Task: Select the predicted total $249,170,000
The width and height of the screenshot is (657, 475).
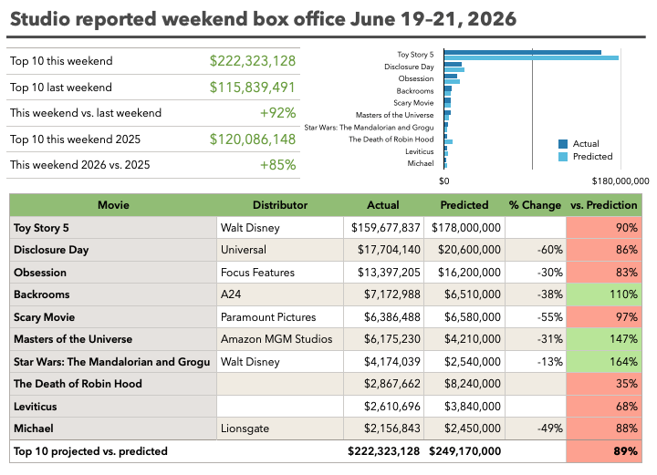Action: click(464, 451)
